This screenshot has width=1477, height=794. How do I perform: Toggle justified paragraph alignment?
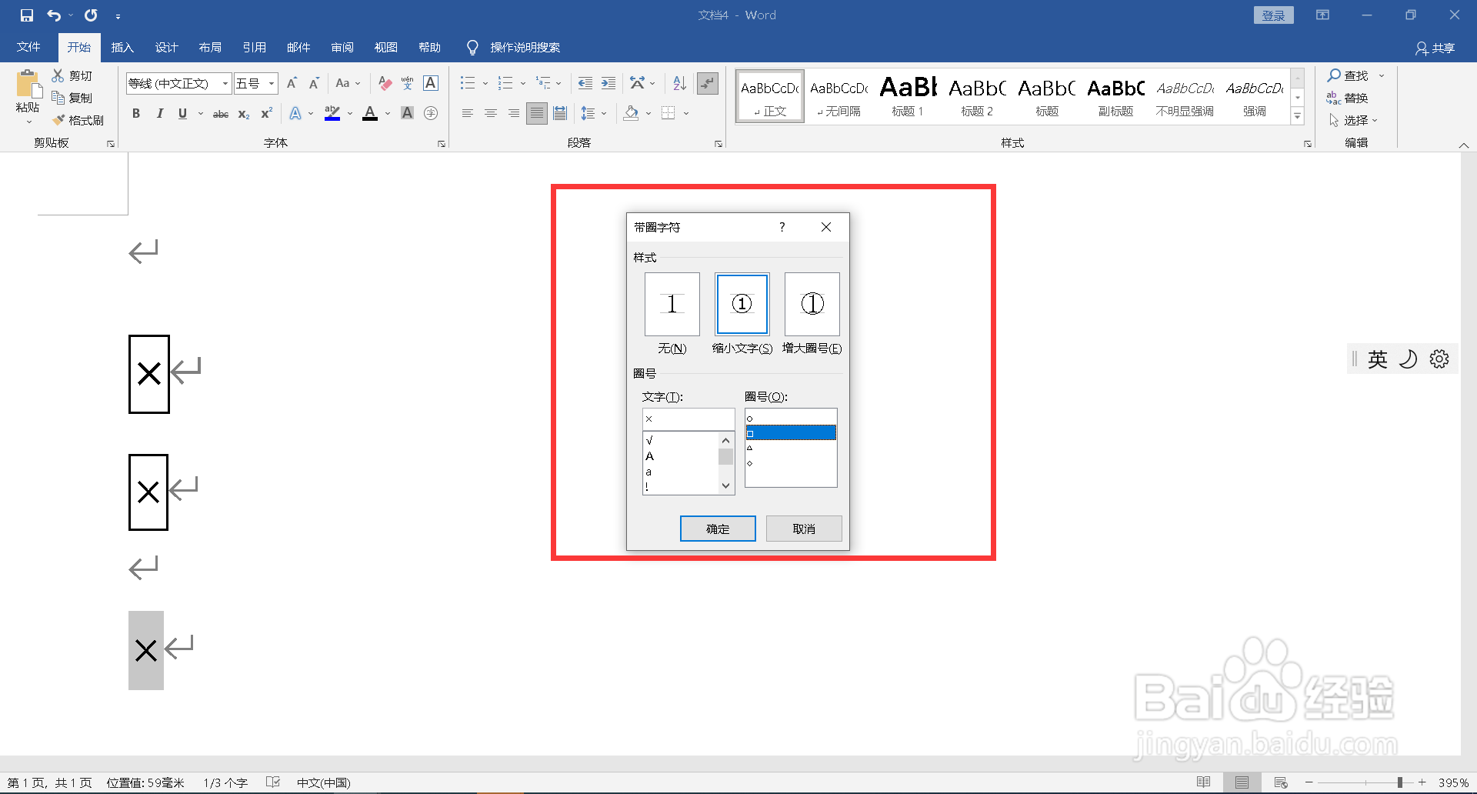tap(537, 113)
